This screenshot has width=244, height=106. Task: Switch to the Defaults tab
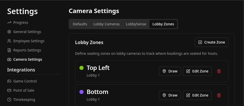(80, 24)
